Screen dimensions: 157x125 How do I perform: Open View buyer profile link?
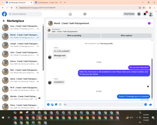[106, 43]
